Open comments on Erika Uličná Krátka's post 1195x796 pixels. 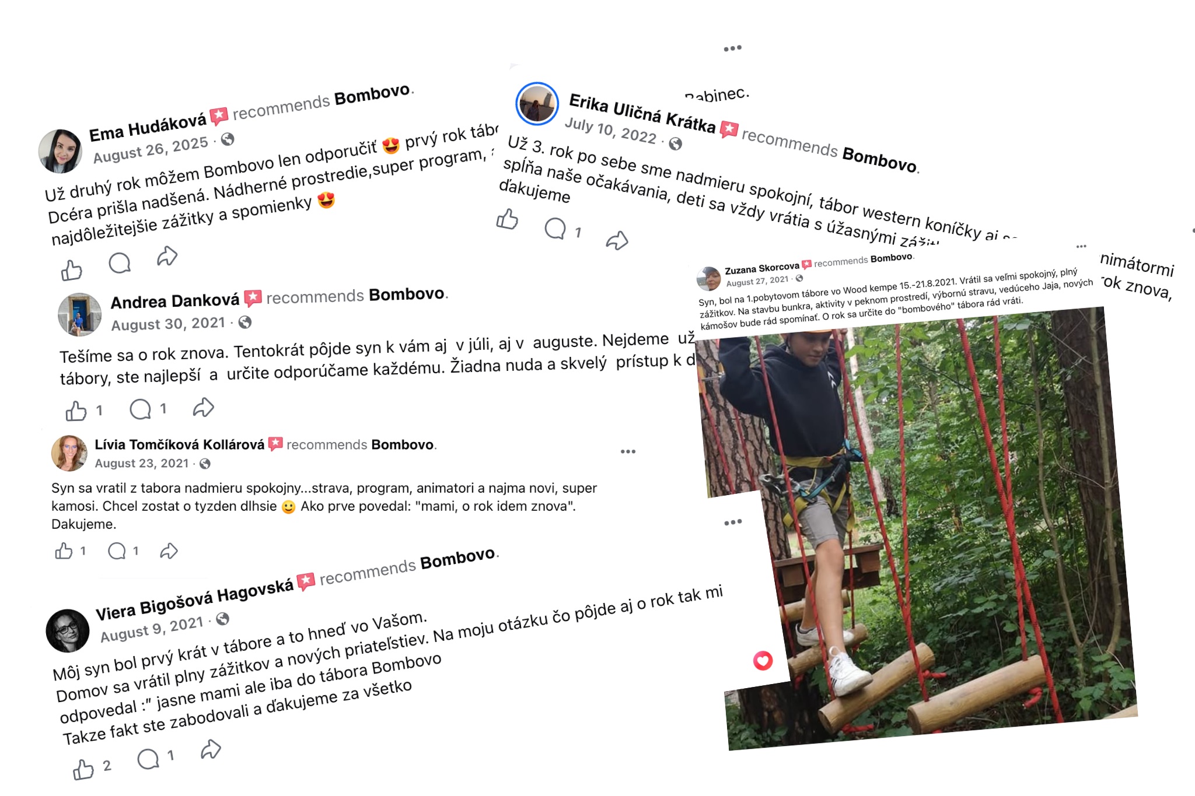tap(555, 228)
